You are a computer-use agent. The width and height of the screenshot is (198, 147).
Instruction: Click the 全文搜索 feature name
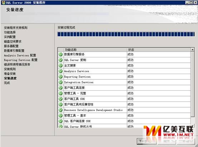click(x=70, y=65)
